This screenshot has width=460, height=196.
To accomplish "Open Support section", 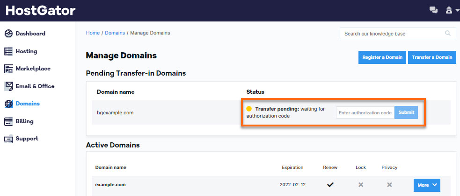I will pyautogui.click(x=27, y=139).
